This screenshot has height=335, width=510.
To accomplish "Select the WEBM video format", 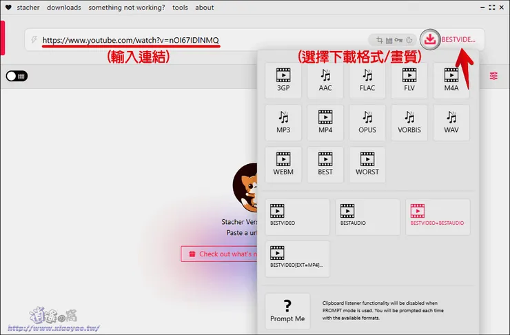I will click(x=283, y=165).
